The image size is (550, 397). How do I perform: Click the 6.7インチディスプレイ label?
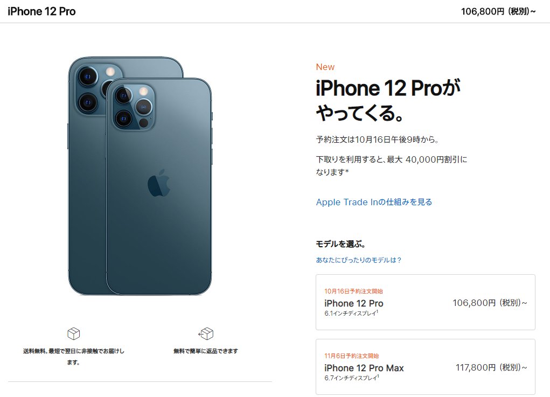tap(352, 378)
